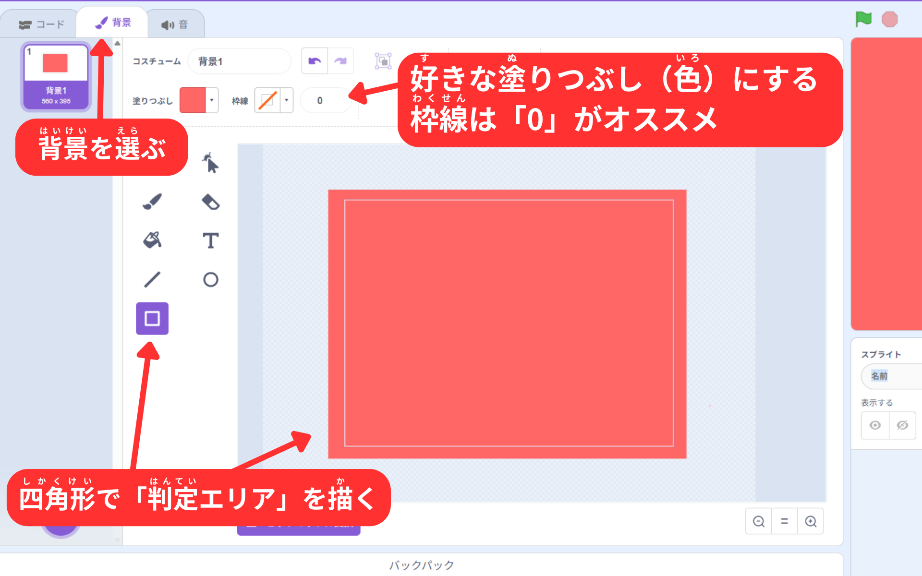Select the arrow Select tool

pyautogui.click(x=210, y=163)
